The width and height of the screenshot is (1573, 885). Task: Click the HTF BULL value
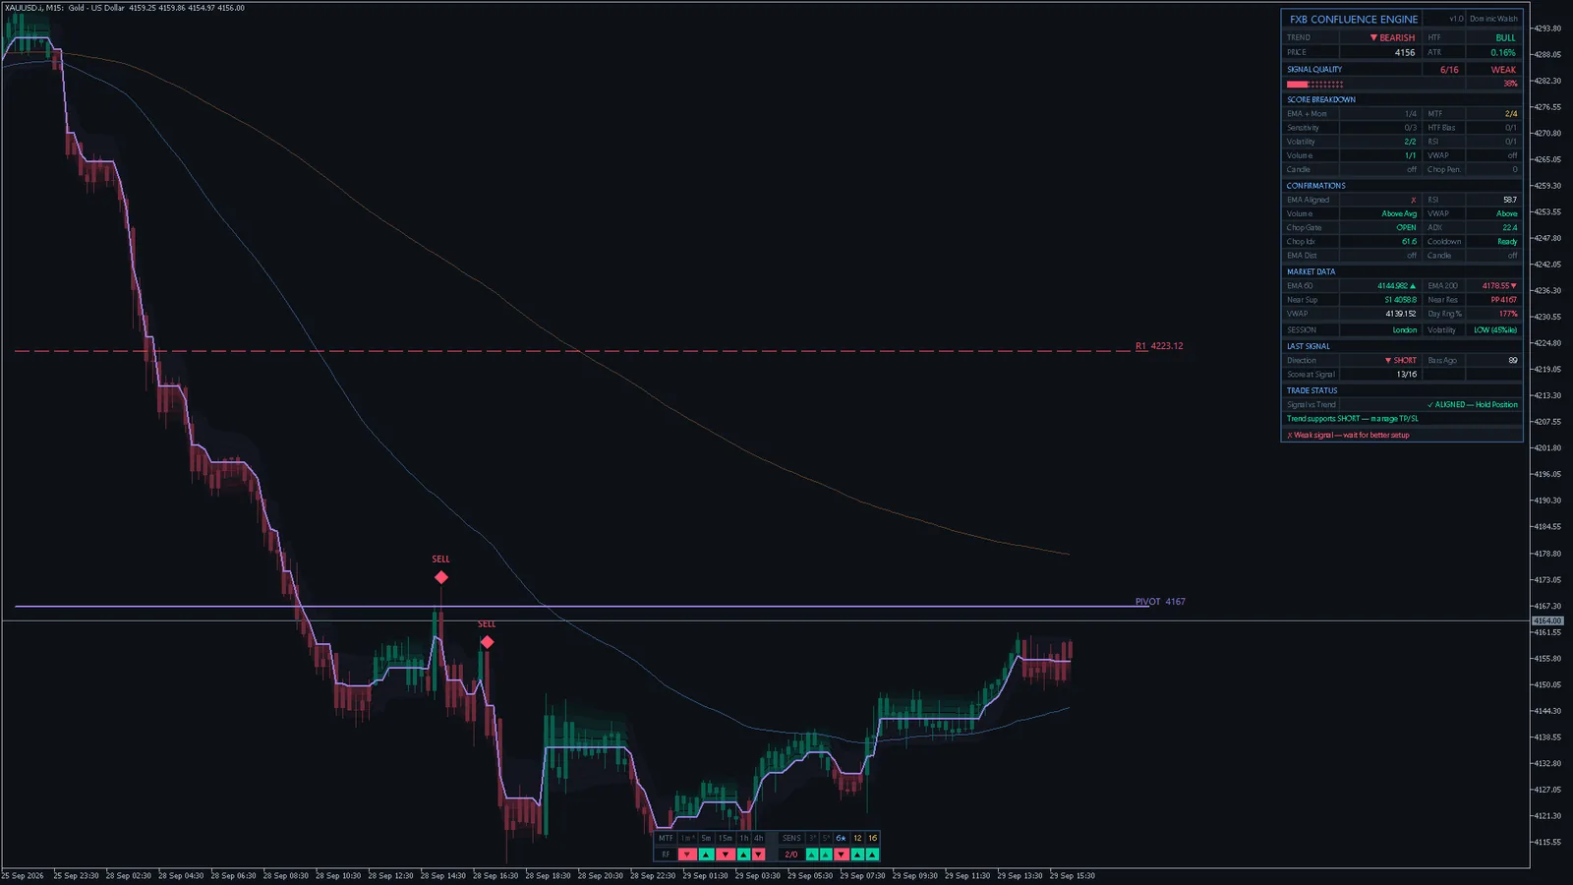[1505, 37]
